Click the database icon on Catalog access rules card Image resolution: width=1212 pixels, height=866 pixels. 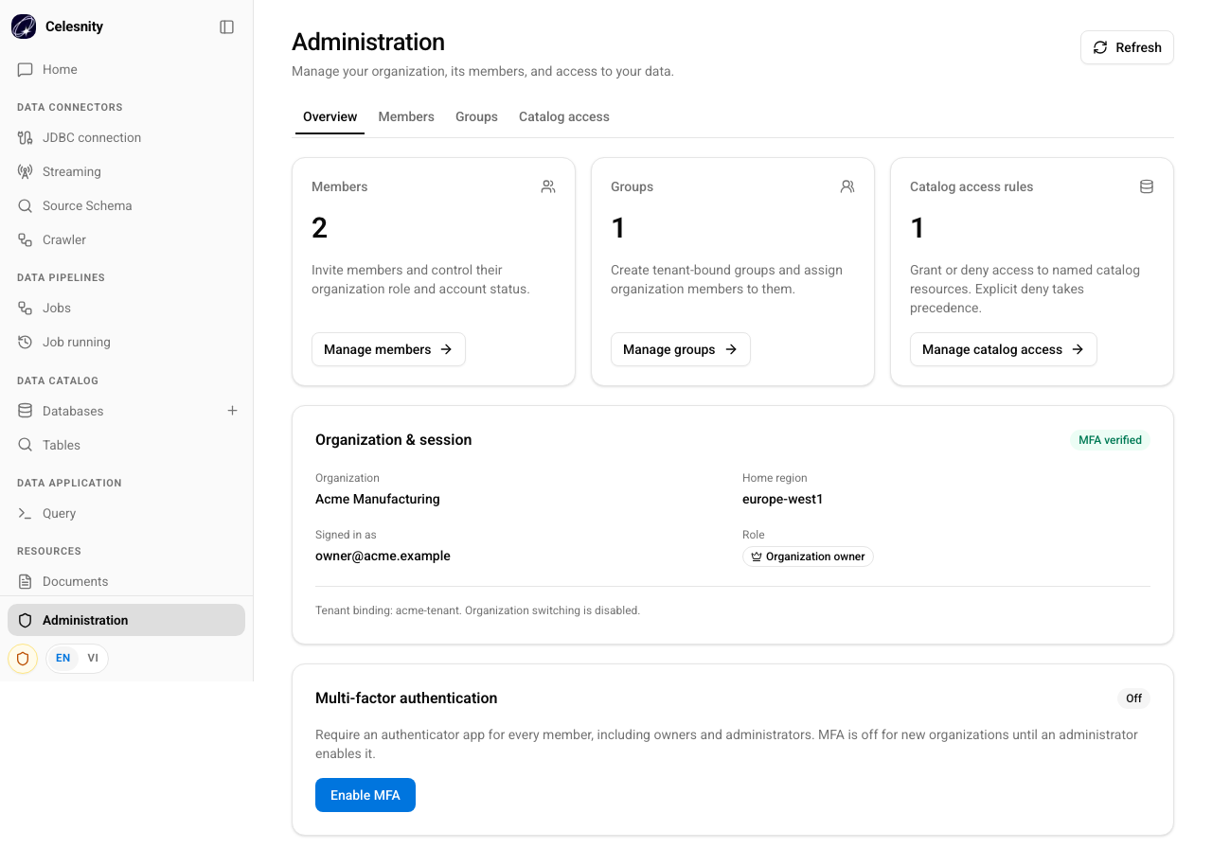coord(1147,186)
